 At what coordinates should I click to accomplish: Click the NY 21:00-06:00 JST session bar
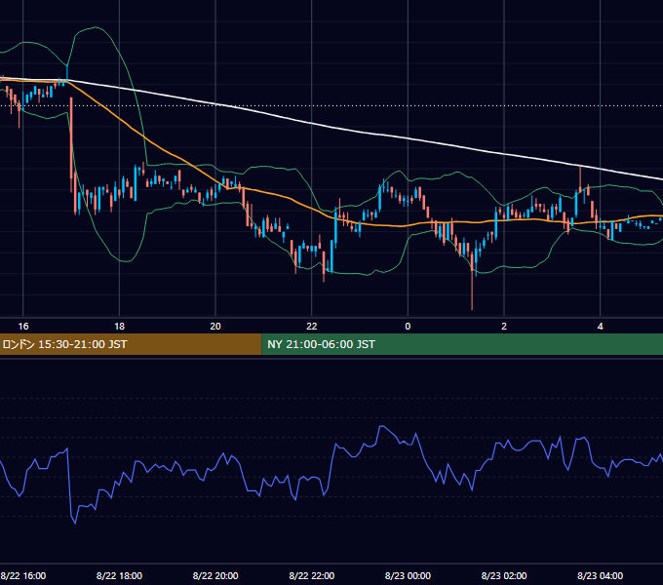coord(462,344)
